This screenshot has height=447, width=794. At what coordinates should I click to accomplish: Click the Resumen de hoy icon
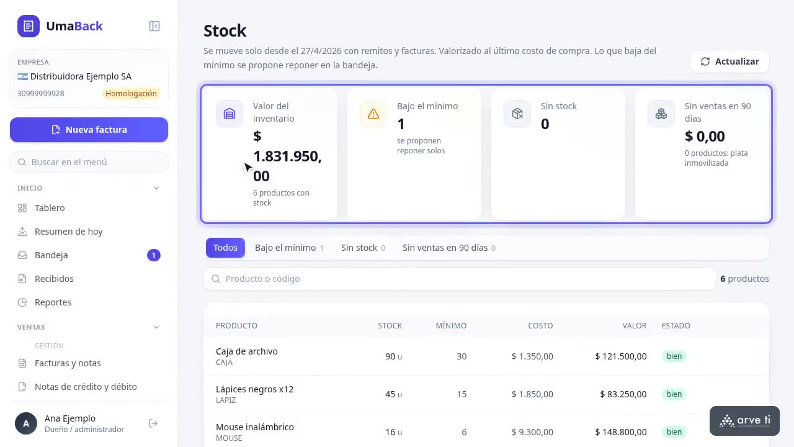22,232
